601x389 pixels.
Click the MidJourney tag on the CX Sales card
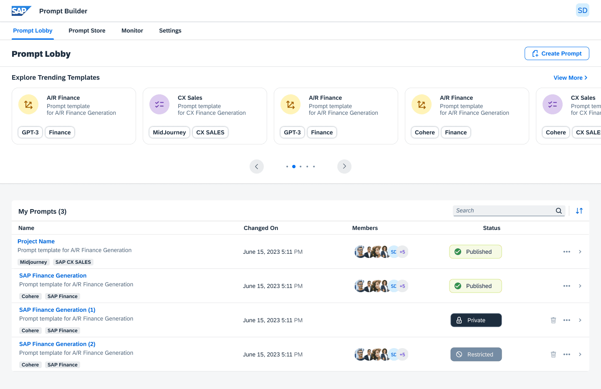[x=169, y=132]
